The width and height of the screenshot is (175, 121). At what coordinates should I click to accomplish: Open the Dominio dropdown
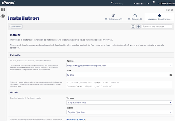coord(119,65)
